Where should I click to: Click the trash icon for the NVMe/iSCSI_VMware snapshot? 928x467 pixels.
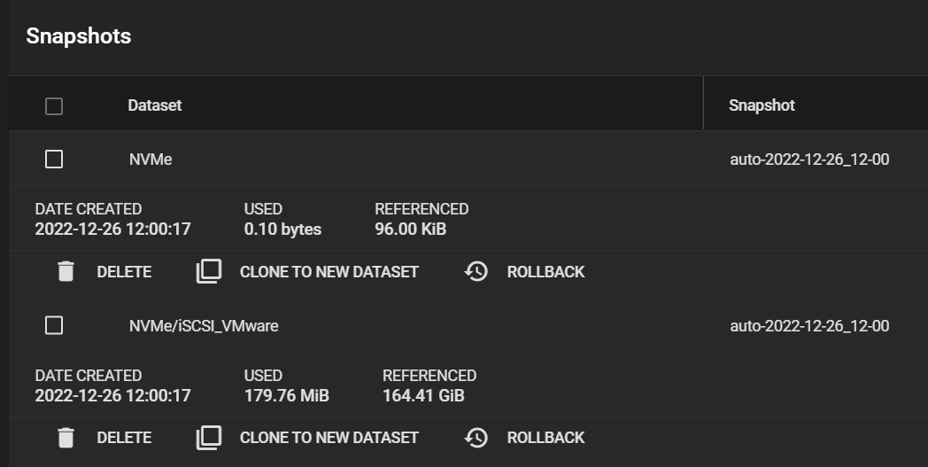point(66,437)
